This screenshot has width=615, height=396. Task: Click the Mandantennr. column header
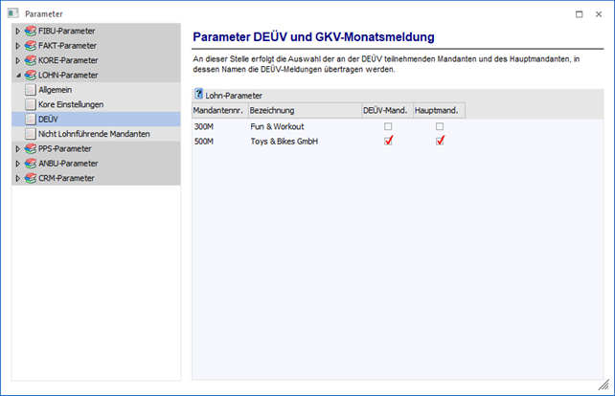click(218, 111)
